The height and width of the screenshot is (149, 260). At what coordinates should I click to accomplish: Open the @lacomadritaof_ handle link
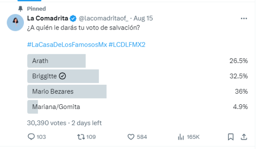[x=103, y=18]
